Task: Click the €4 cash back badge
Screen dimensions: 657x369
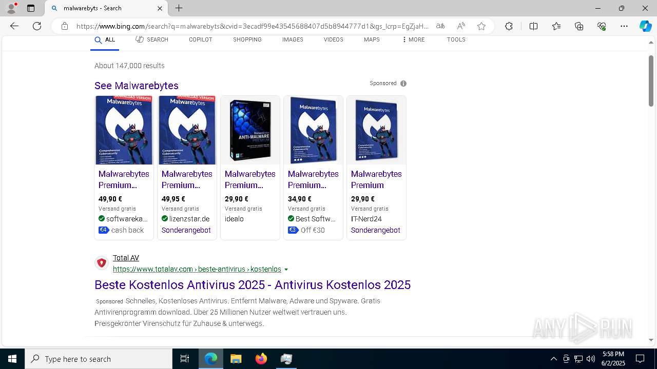Action: pyautogui.click(x=121, y=230)
